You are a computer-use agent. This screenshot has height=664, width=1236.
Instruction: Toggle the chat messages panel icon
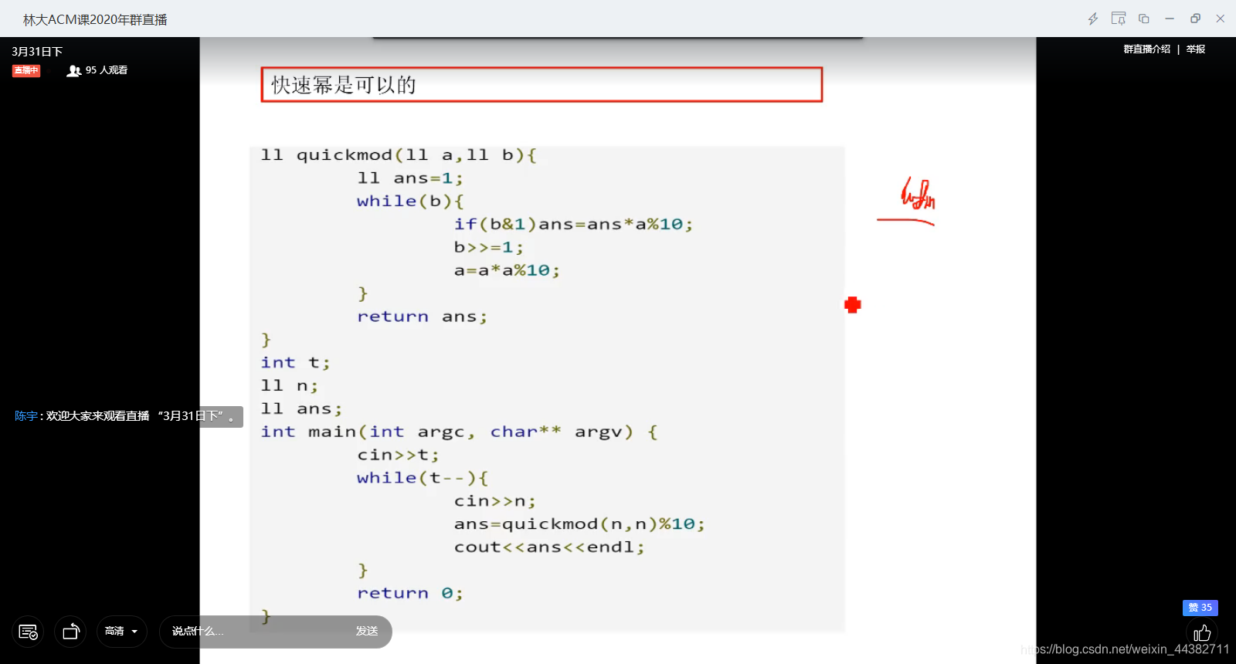pyautogui.click(x=28, y=632)
